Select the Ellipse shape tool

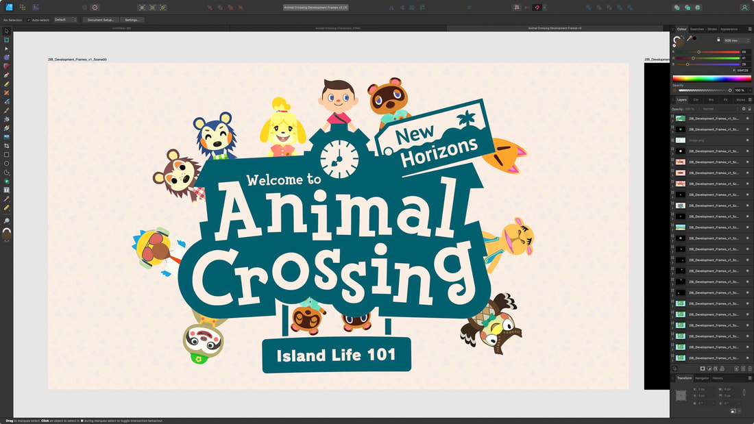[x=6, y=164]
